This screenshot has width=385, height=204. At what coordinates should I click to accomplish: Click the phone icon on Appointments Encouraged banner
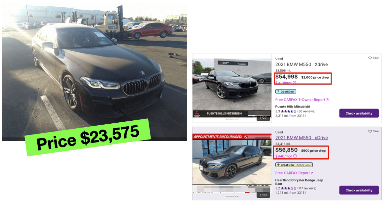[x=246, y=137]
